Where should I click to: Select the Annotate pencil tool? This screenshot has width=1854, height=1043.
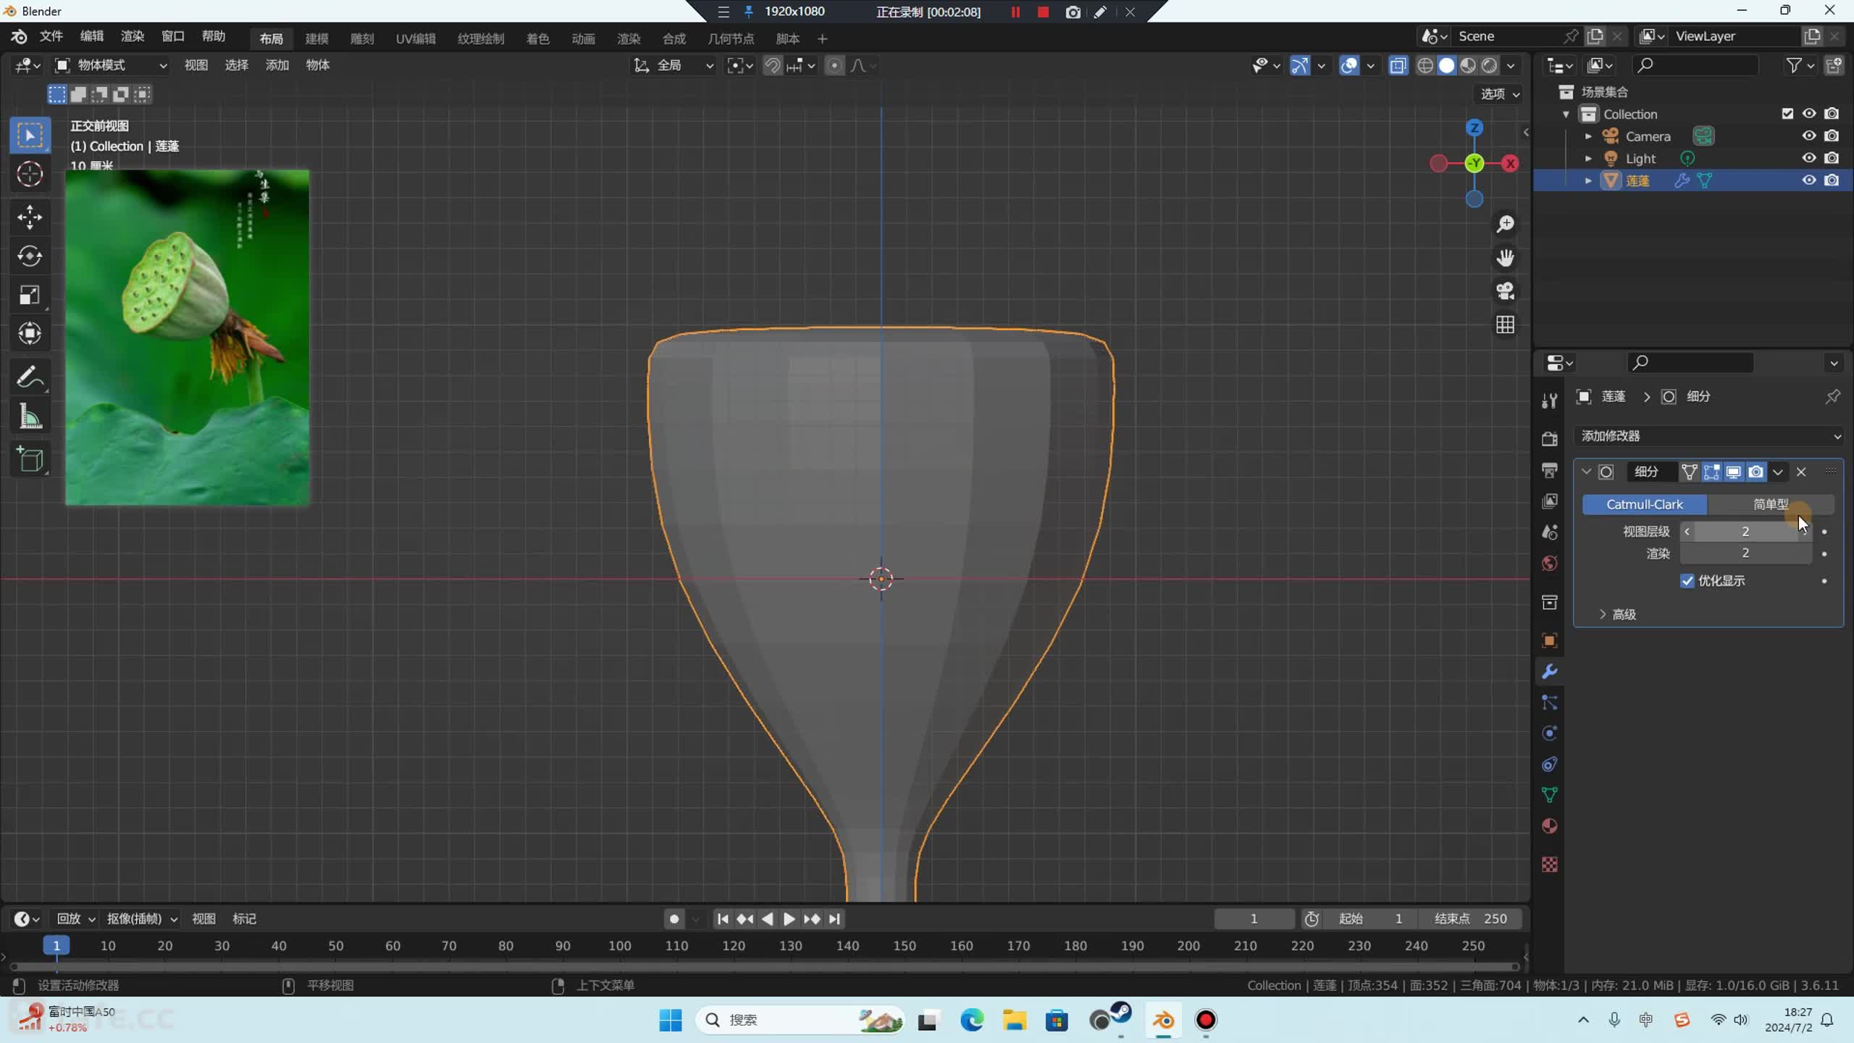pos(30,377)
